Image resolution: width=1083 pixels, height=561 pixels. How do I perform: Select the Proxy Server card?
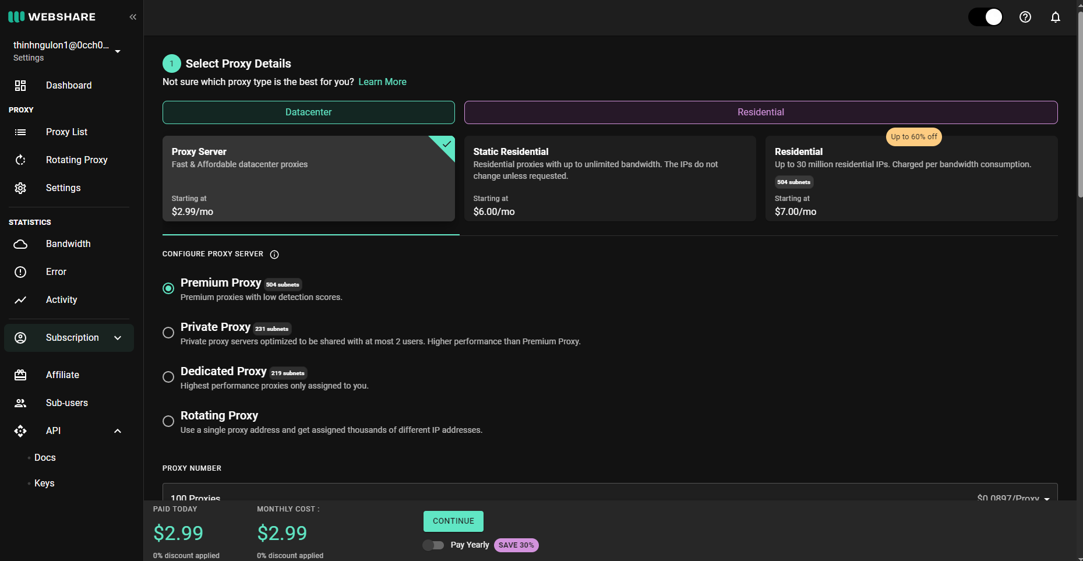[x=309, y=179]
